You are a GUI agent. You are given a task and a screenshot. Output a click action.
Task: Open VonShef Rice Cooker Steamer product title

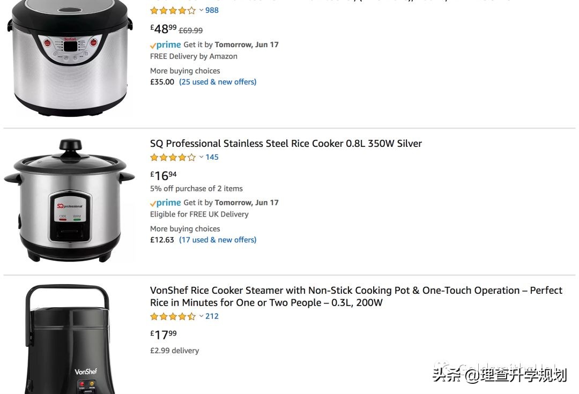coord(356,296)
